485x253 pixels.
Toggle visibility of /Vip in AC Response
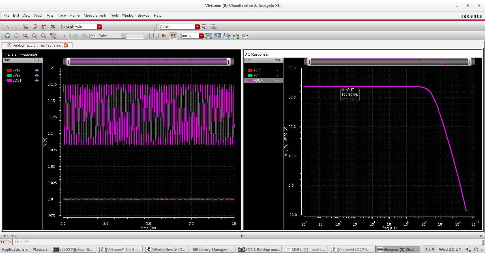tap(278, 70)
